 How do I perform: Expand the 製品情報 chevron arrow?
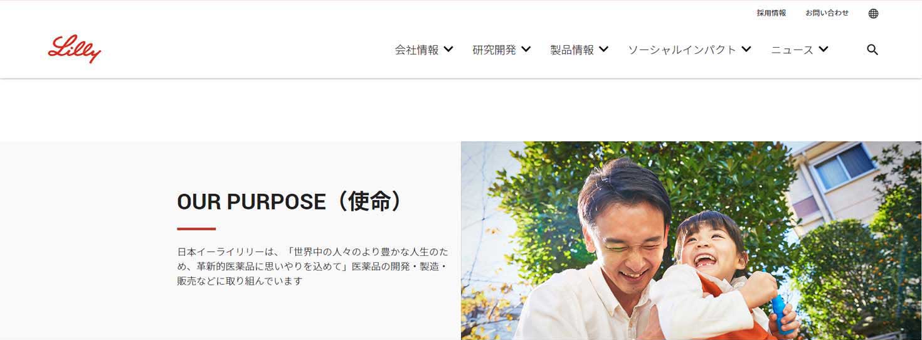(603, 49)
